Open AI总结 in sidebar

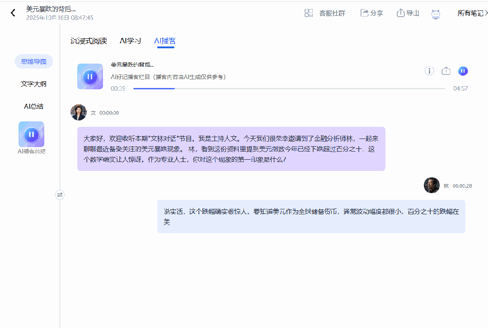(x=33, y=106)
